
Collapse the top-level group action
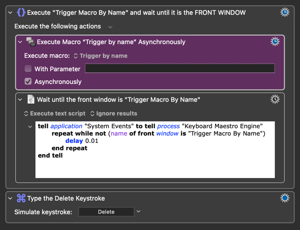click(x=10, y=13)
